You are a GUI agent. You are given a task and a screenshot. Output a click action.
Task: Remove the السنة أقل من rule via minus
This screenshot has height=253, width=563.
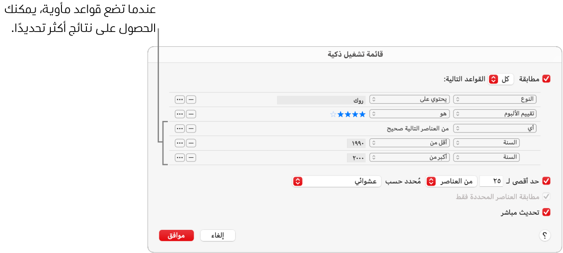(x=191, y=143)
